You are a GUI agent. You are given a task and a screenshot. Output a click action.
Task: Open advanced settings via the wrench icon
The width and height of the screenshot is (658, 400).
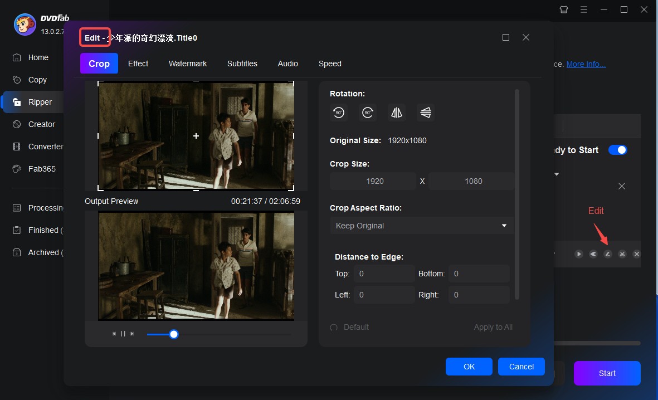(x=593, y=253)
